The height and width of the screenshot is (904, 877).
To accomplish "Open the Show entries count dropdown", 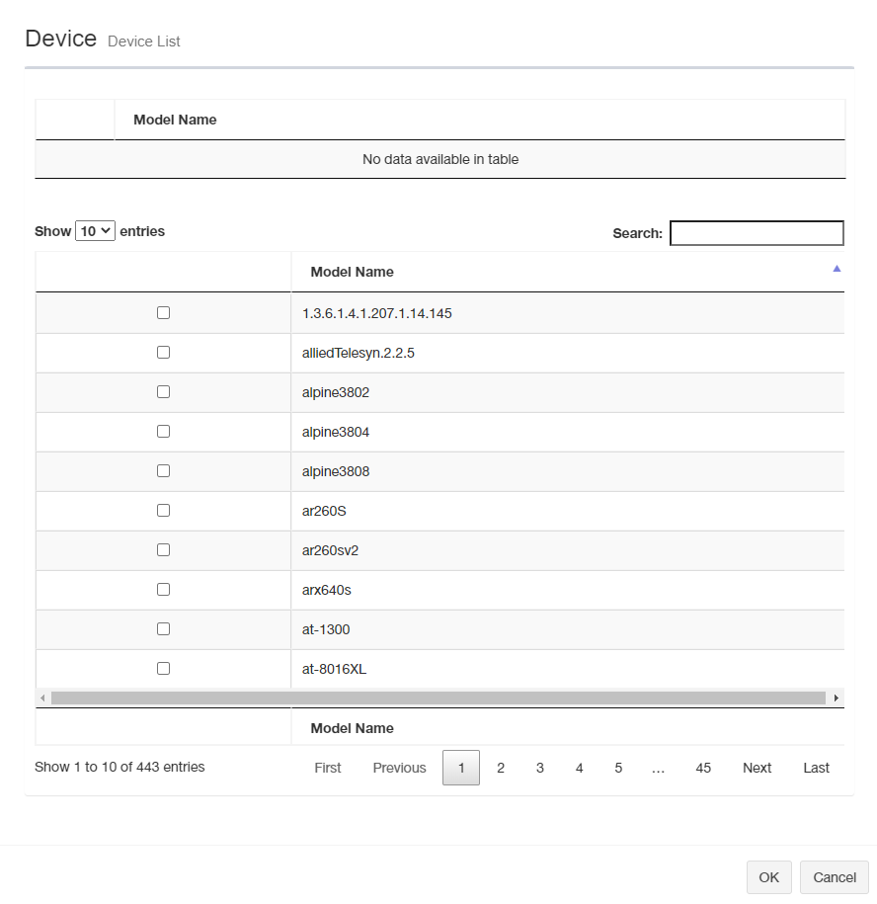I will coord(96,231).
